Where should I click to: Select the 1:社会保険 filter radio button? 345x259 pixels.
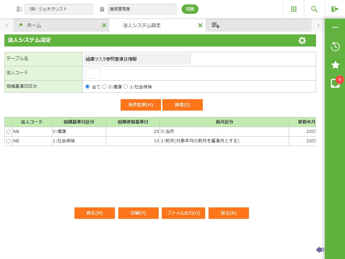tap(126, 87)
